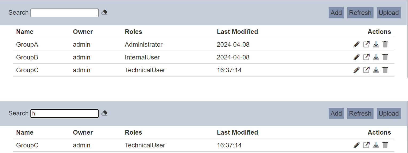Download filtered GroupC in the lower table
The image size is (408, 153).
(x=376, y=145)
